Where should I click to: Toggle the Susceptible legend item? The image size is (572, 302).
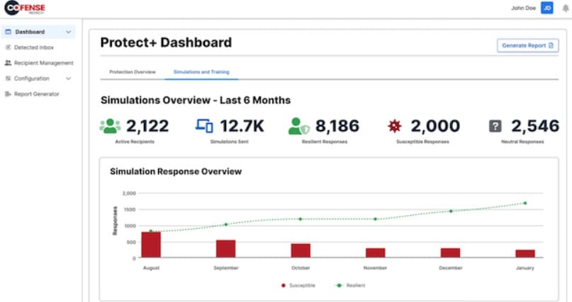[298, 286]
